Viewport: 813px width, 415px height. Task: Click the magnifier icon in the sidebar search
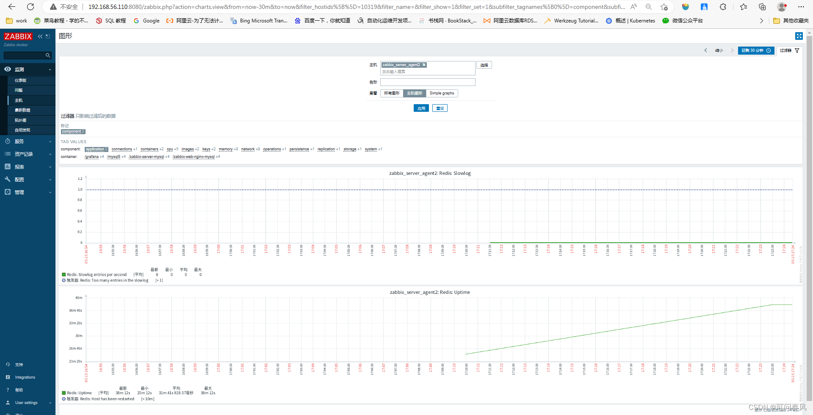point(48,55)
